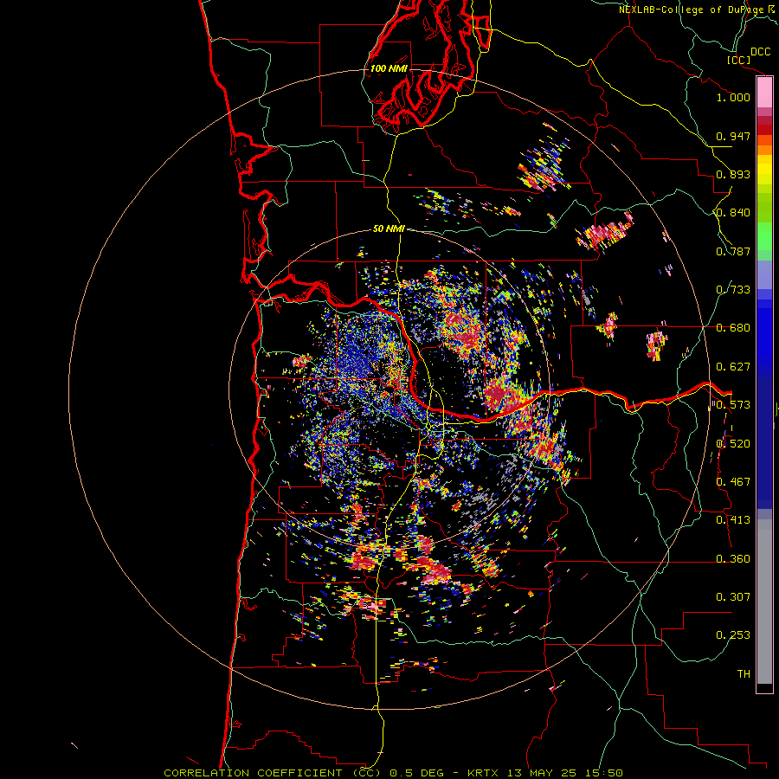
Task: Select the 0.253 legend value
Action: point(733,635)
